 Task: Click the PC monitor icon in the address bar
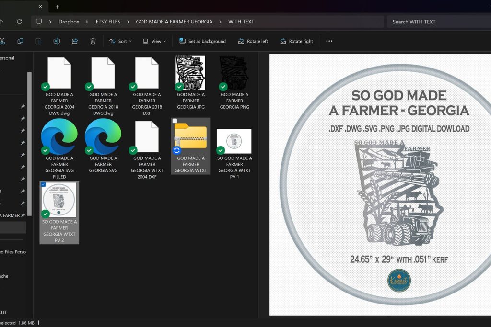tap(39, 22)
